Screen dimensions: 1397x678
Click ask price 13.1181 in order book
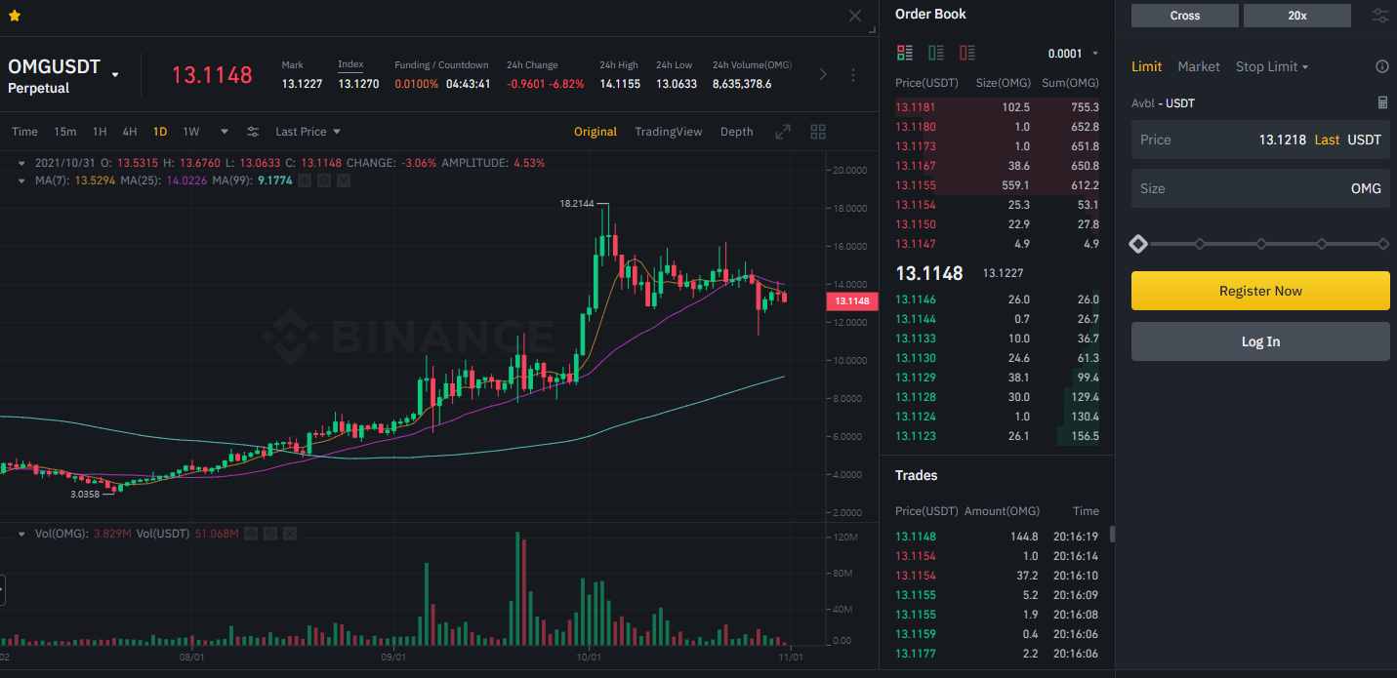pyautogui.click(x=915, y=107)
